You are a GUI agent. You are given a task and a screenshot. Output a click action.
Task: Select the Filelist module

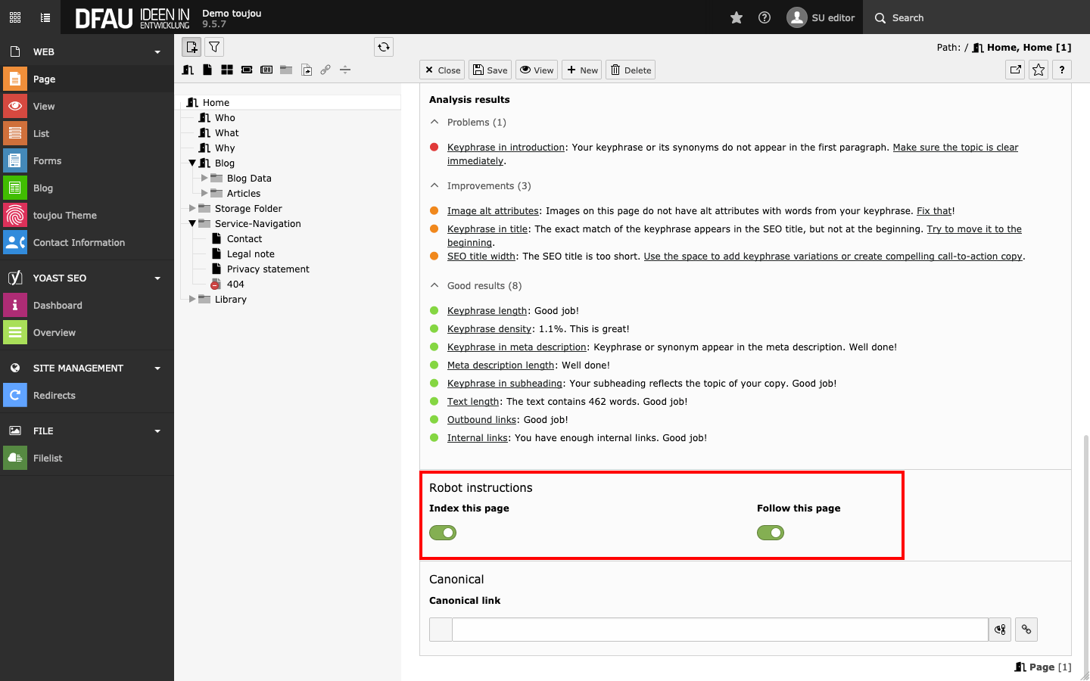point(48,459)
